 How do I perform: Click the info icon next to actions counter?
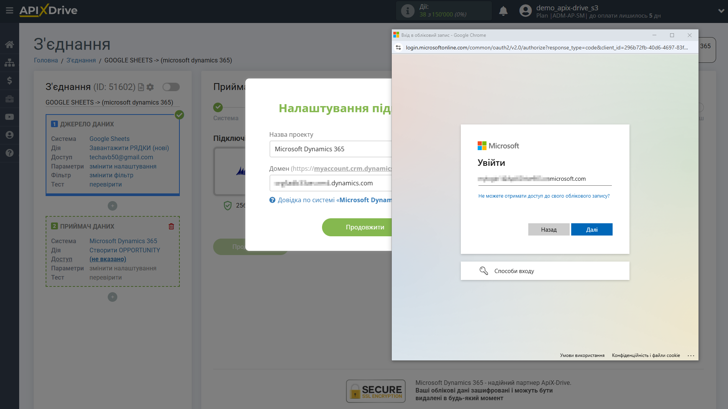[x=408, y=11]
